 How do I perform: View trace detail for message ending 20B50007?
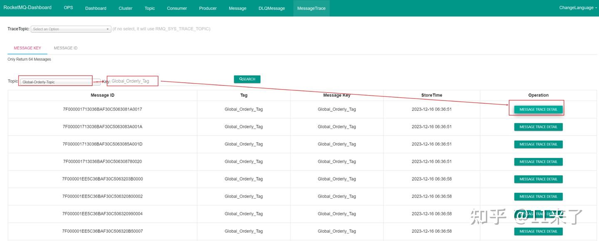click(538, 231)
